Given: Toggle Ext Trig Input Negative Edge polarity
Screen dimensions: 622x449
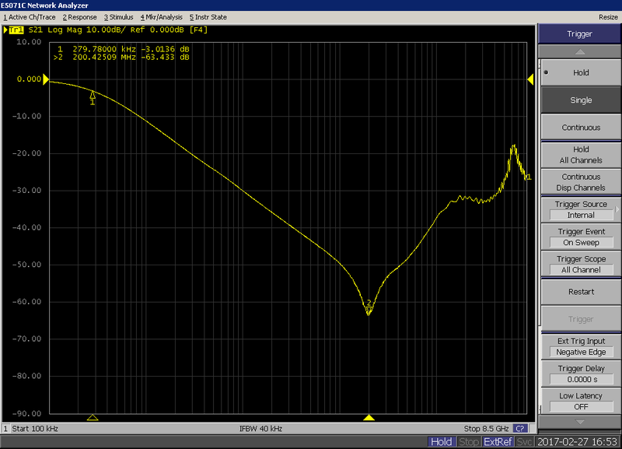Looking at the screenshot, I should pyautogui.click(x=579, y=346).
